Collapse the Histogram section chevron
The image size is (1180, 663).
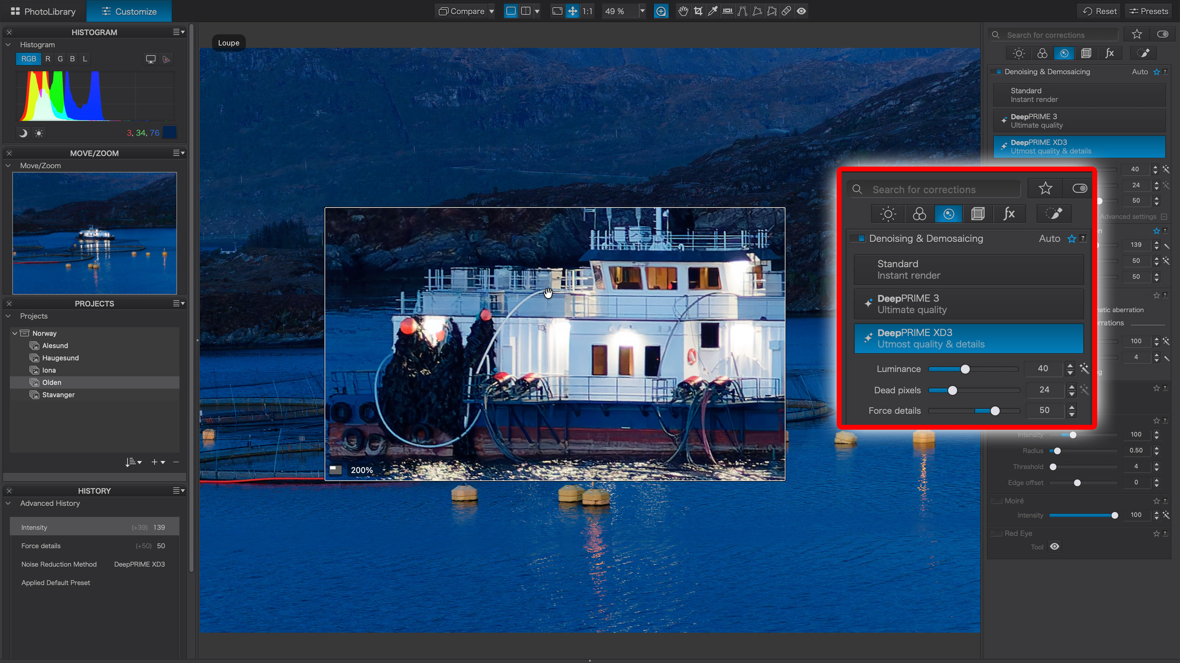(x=8, y=45)
